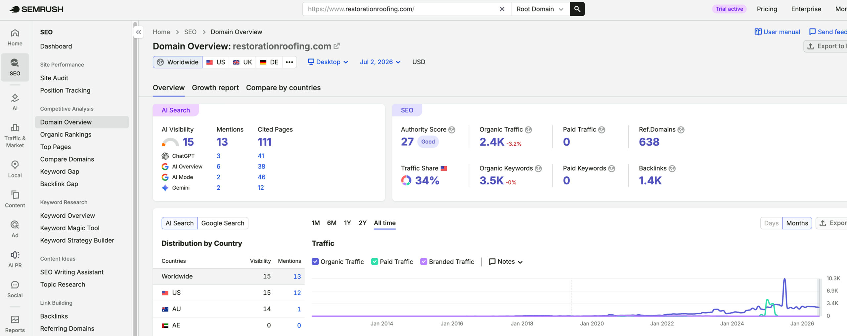Select 6M time range
Viewport: 847px width, 336px height.
coord(332,223)
